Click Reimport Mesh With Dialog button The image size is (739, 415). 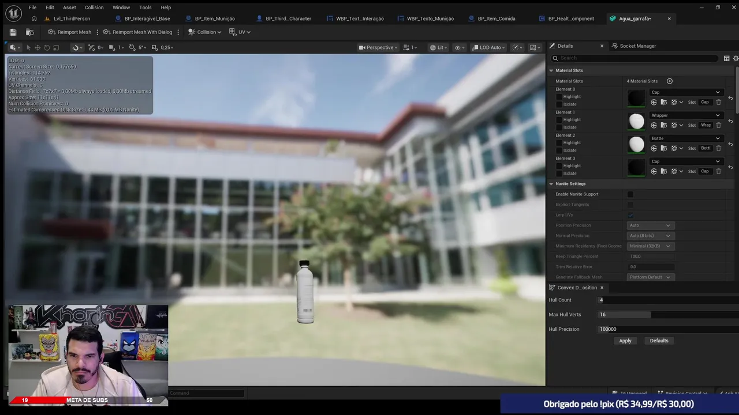137,32
